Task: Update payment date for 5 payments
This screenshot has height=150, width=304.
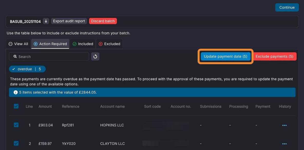Action: point(225,56)
